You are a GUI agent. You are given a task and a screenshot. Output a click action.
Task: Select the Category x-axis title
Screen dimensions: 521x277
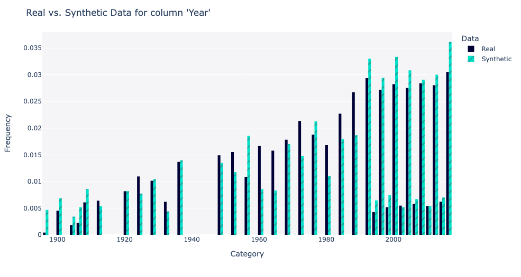[x=247, y=254]
